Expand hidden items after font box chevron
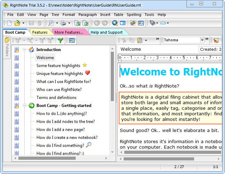The width and height of the screenshot is (225, 174). 207,39
